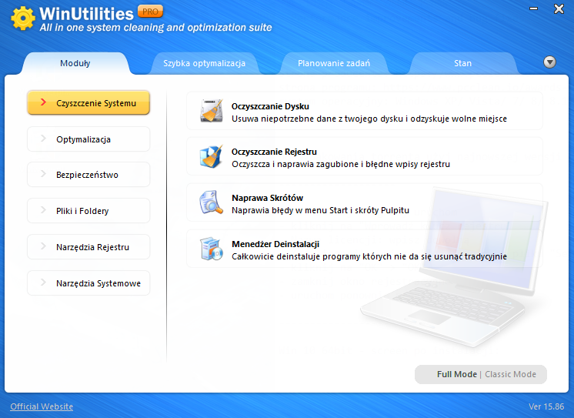Viewport: 574px width, 418px height.
Task: Click the chevron beside Bezpieczeństwo
Action: tap(43, 174)
